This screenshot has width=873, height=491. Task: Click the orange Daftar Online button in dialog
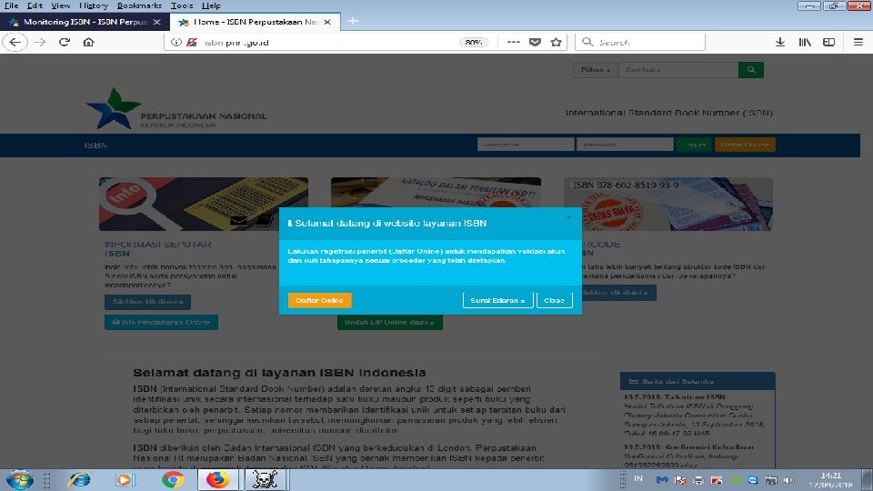(x=319, y=300)
